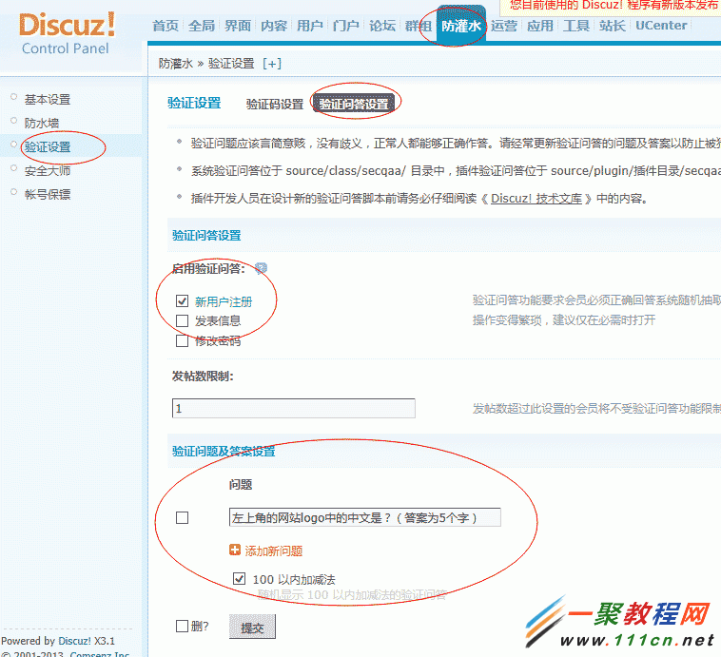The image size is (721, 657).
Task: Click the 提交 submit button
Action: tap(252, 628)
